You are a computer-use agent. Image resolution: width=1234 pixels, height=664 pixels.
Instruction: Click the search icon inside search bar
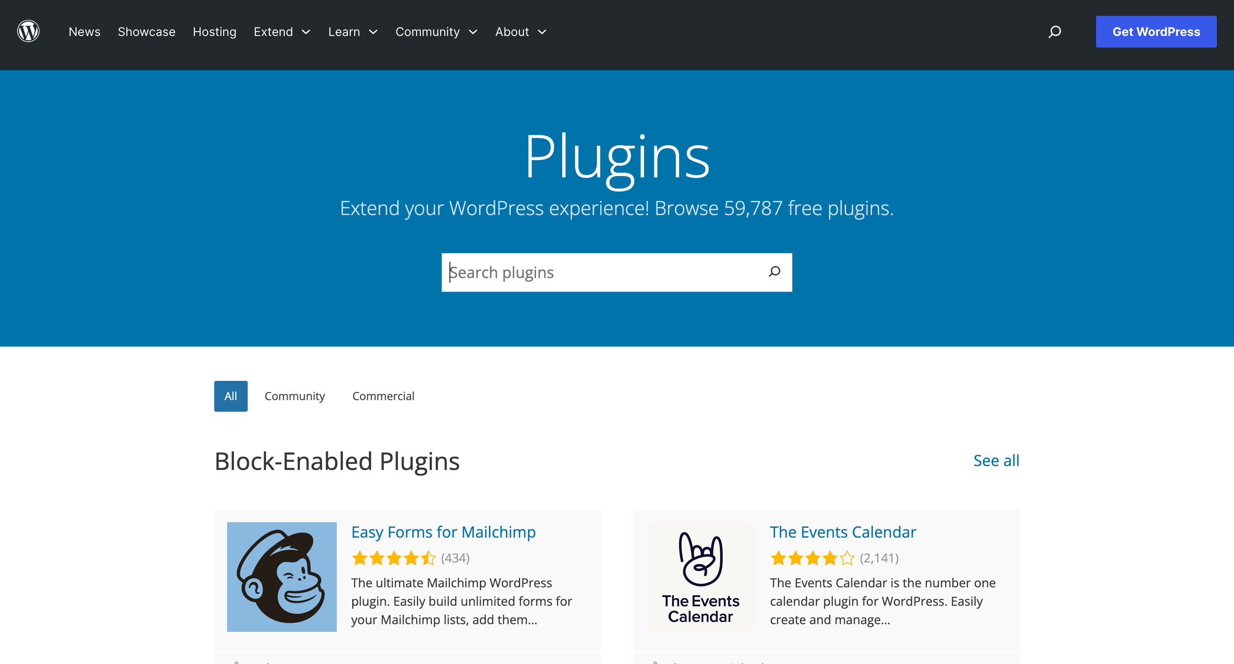tap(773, 272)
